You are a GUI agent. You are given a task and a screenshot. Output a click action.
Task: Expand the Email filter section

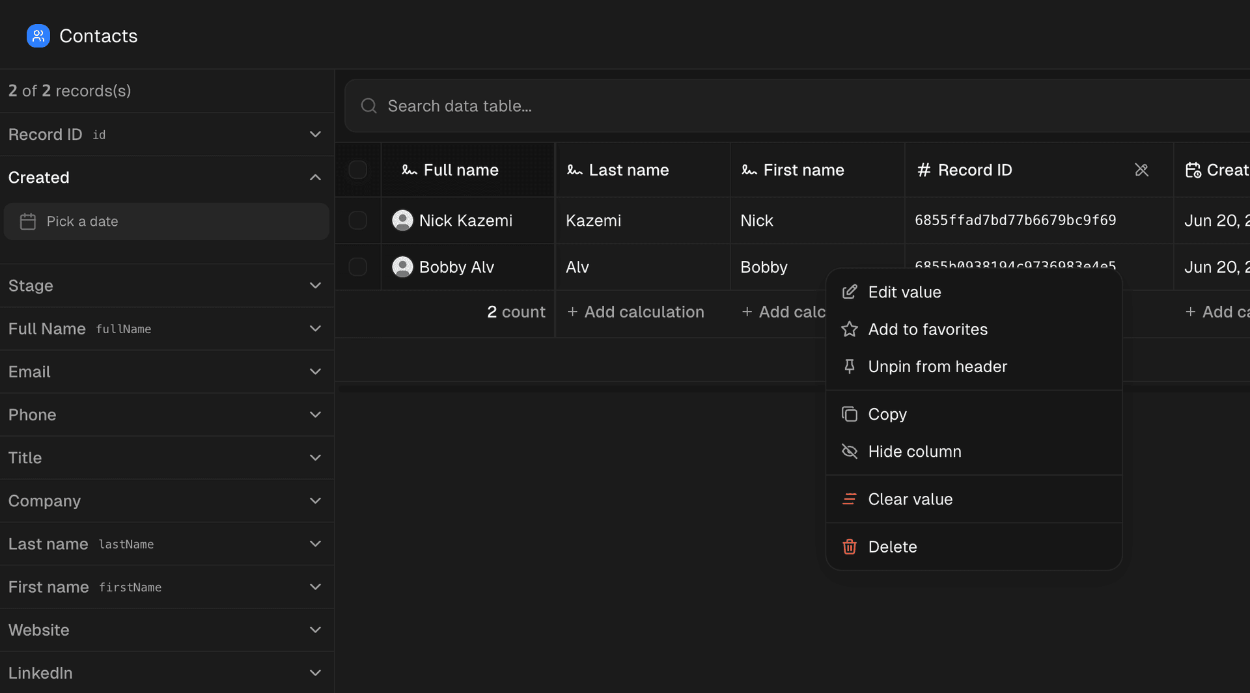click(315, 372)
